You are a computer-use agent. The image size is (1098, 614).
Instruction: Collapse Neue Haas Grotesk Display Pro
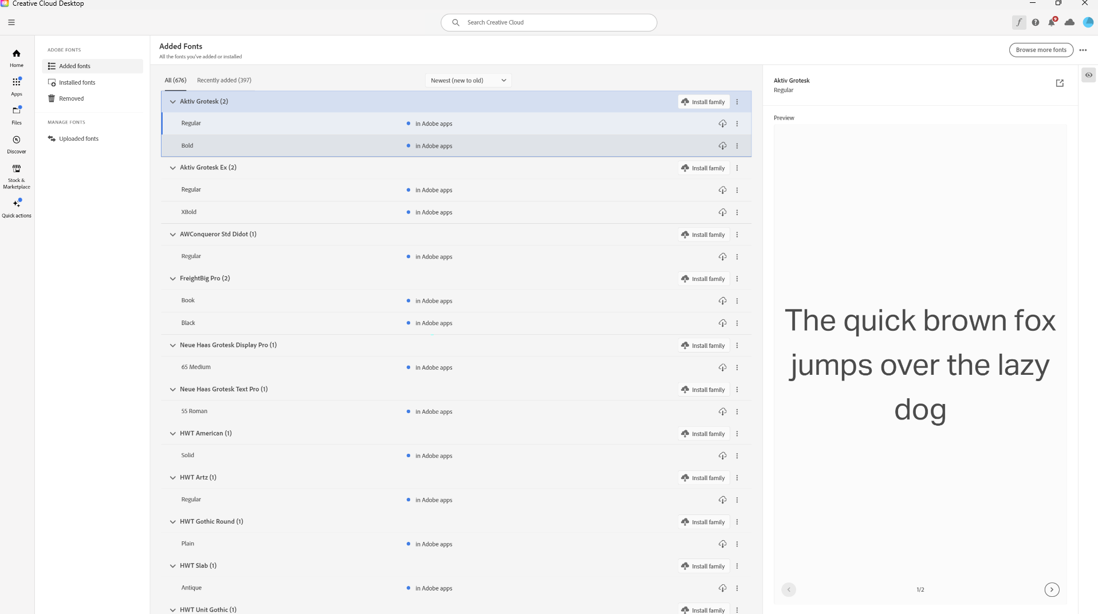pos(172,346)
